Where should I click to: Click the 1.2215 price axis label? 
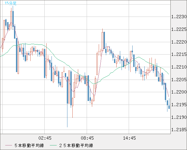tap(179, 54)
